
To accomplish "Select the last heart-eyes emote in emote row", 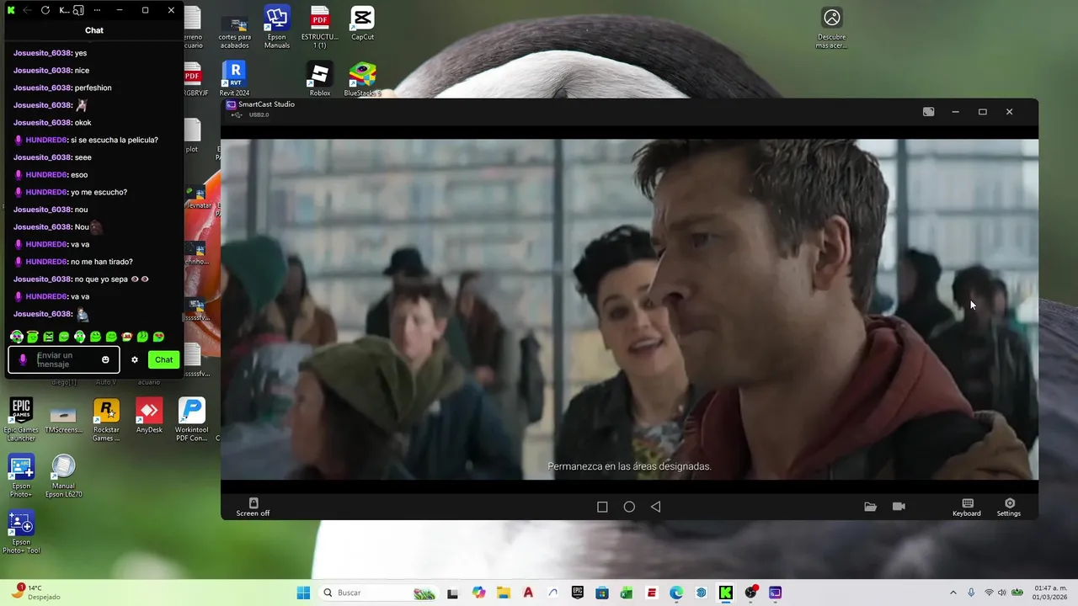I will (x=158, y=337).
